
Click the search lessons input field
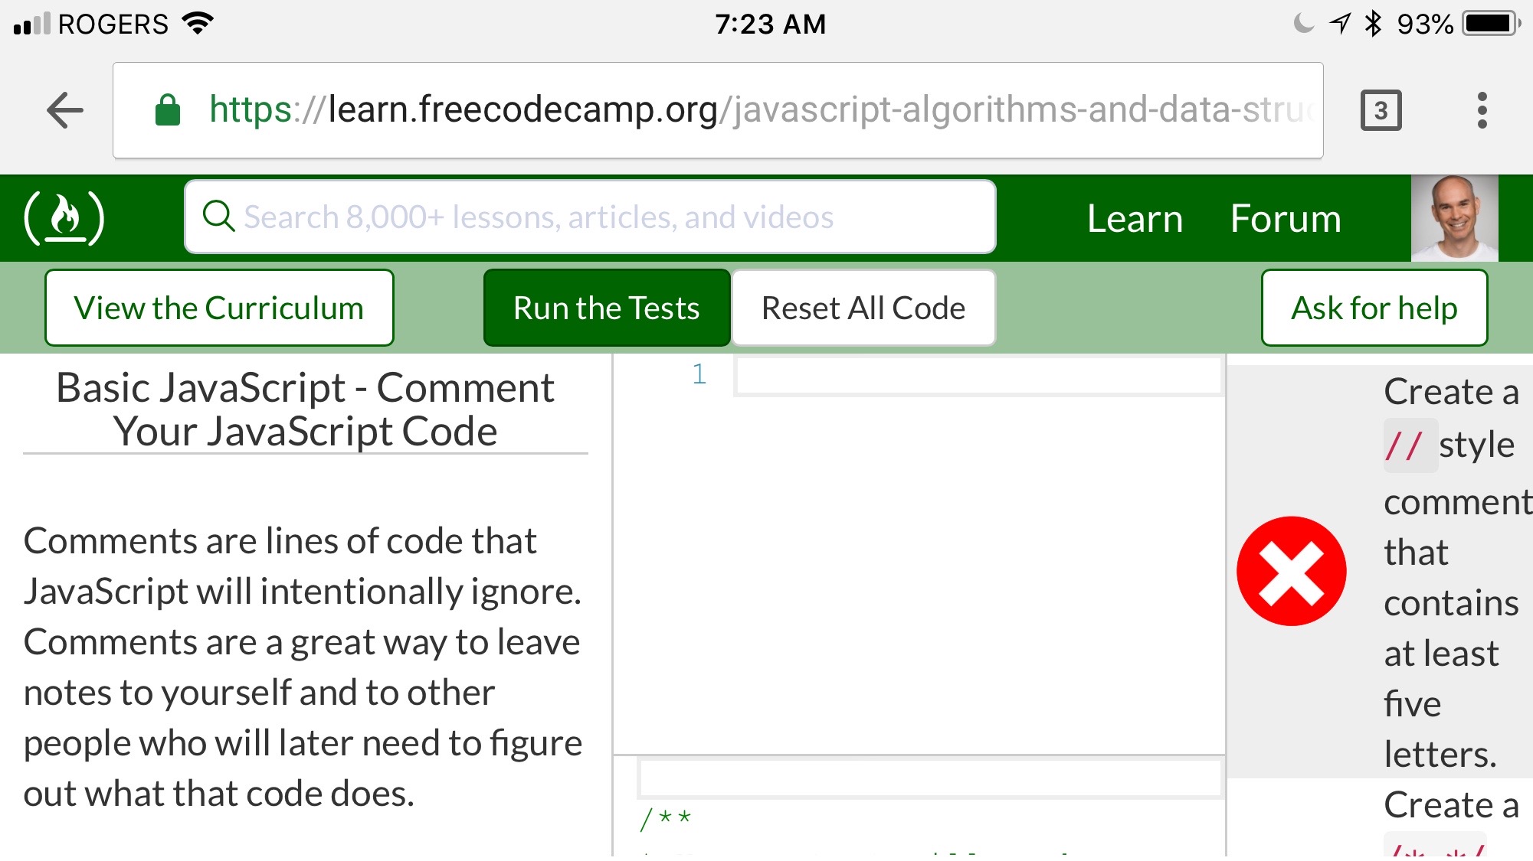590,217
